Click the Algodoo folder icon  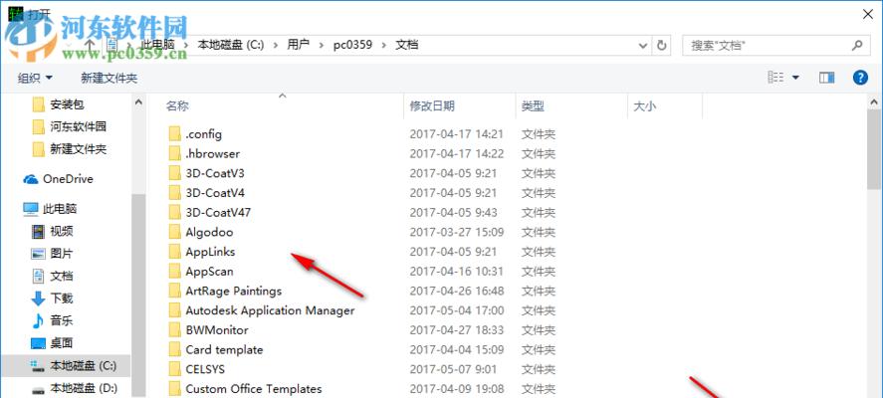pos(174,232)
